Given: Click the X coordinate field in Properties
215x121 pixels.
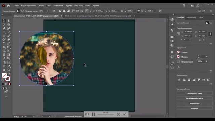Looking at the screenshot, I should click(188, 32).
